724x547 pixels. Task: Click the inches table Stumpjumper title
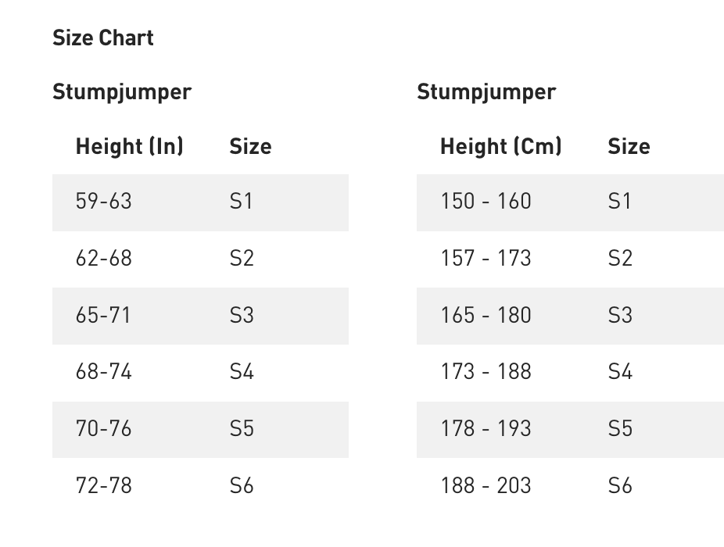[121, 91]
